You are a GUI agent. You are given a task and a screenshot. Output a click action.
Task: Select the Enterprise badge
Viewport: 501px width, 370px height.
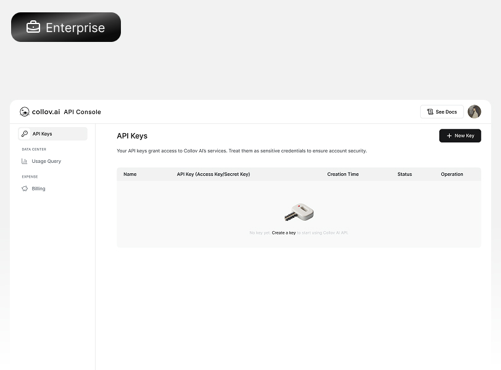click(65, 27)
